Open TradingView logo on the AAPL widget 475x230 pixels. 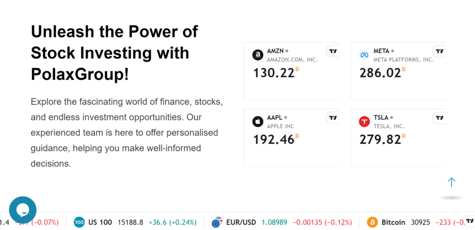(x=333, y=118)
